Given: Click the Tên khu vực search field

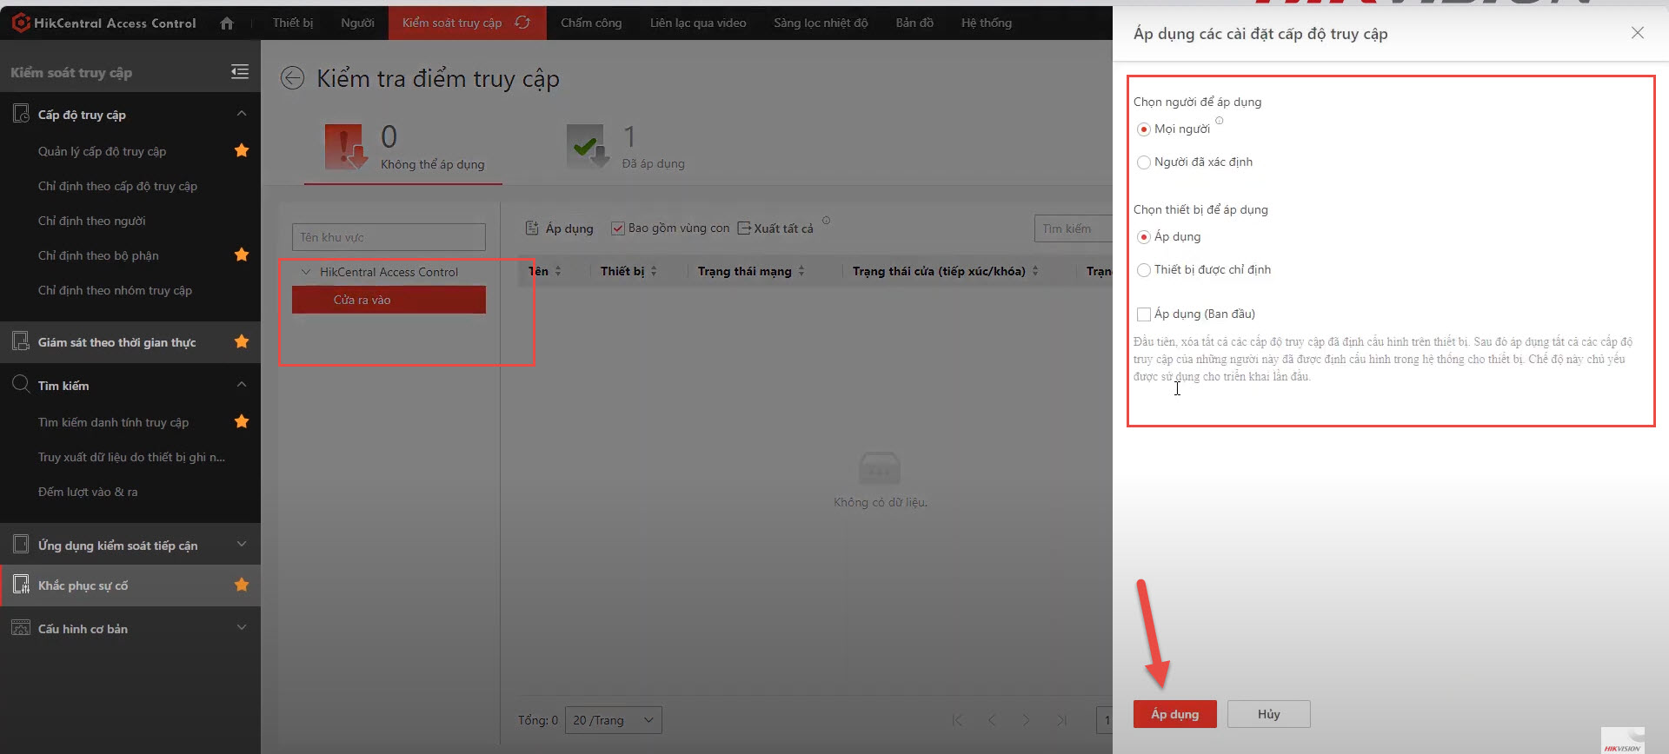Looking at the screenshot, I should 389,237.
